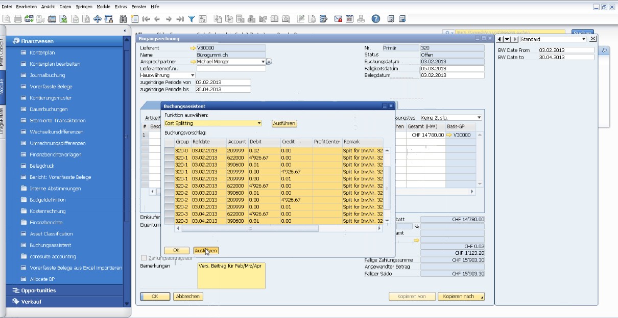Click the yellow link arrow beside Lieferant
Viewport: 618px width, 318px height.
pos(193,48)
